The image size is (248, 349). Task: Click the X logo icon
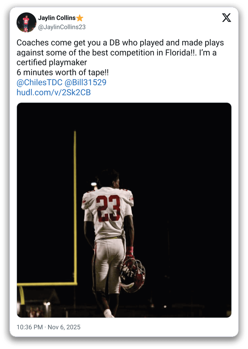(227, 18)
